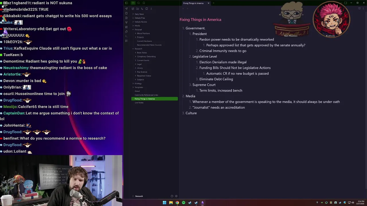Close the Fixing Things in America tab

point(208,3)
